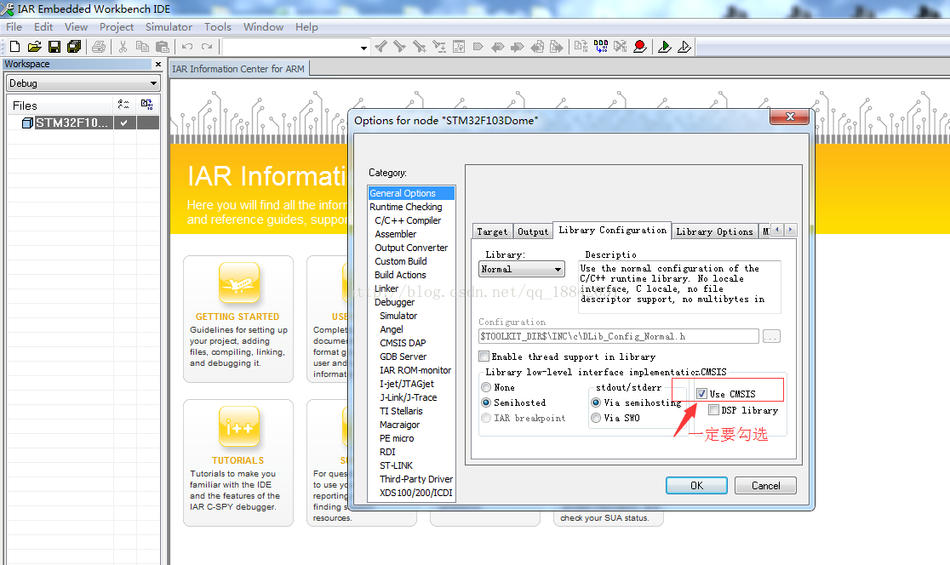Enable the DSP library checkbox
Image resolution: width=950 pixels, height=565 pixels.
pyautogui.click(x=713, y=410)
